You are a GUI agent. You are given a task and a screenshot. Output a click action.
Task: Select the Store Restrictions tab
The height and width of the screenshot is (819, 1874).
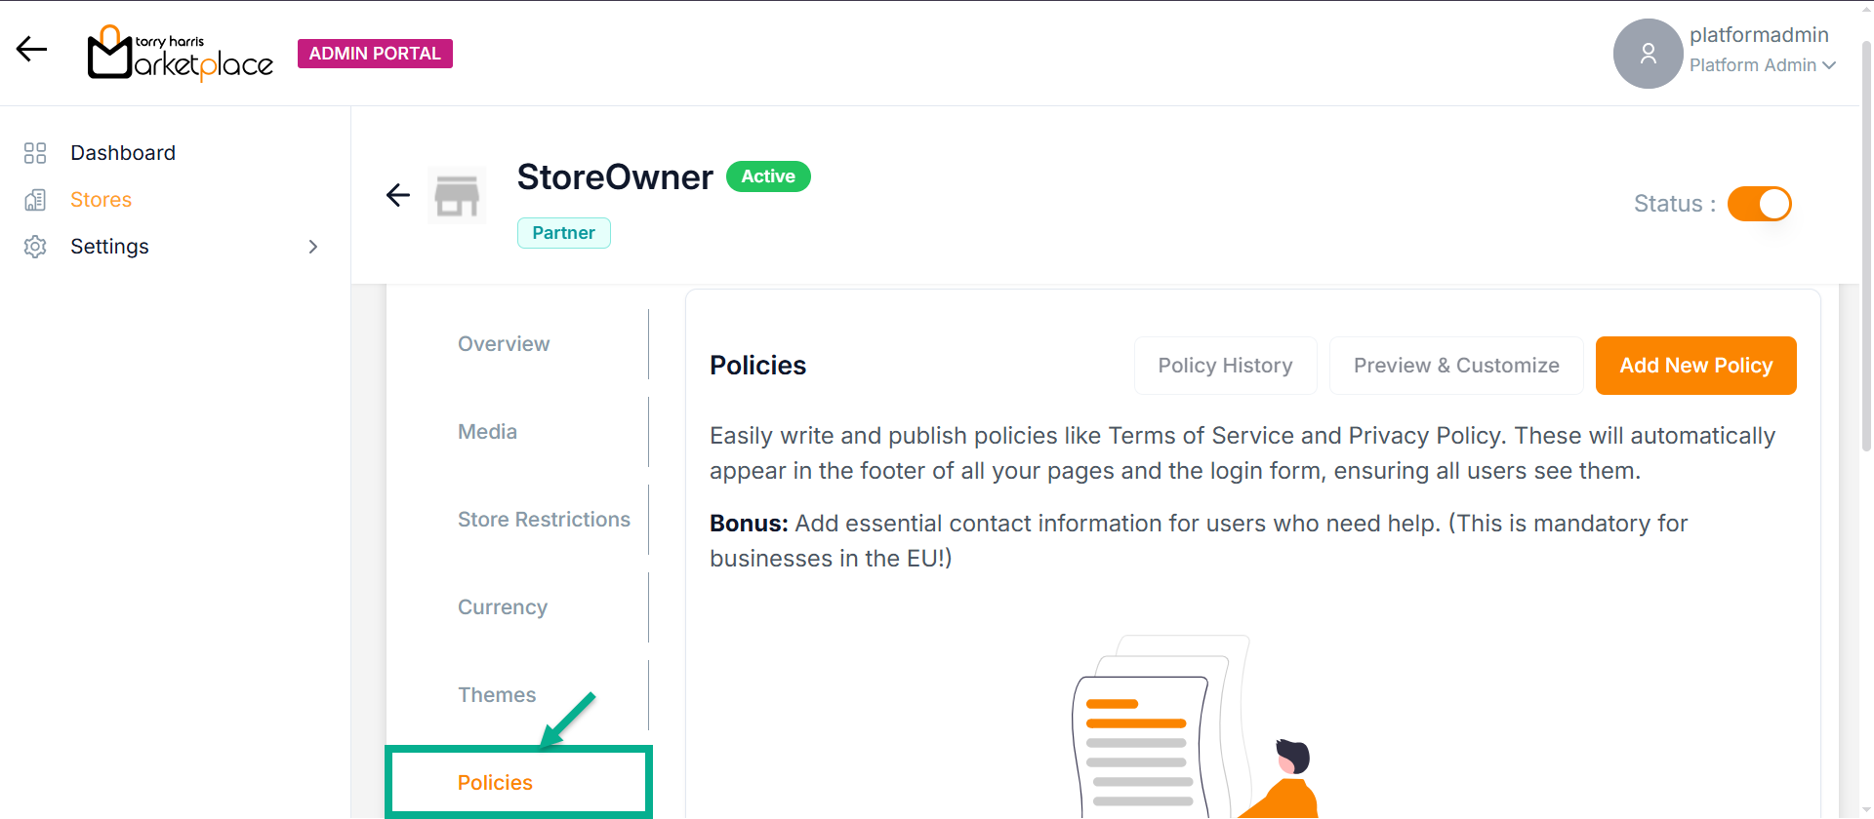[544, 520]
